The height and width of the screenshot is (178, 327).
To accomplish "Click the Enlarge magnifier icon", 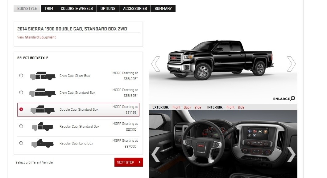I will [x=293, y=98].
